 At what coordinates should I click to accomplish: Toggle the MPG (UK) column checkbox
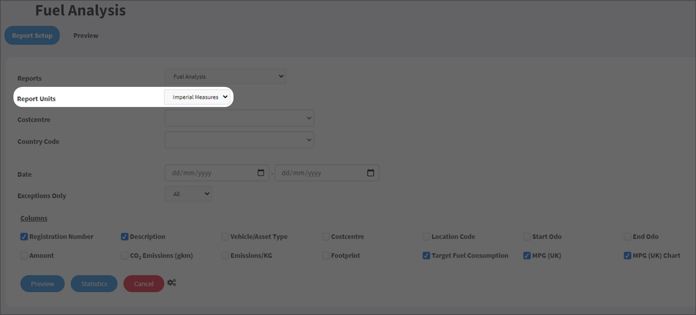(527, 255)
